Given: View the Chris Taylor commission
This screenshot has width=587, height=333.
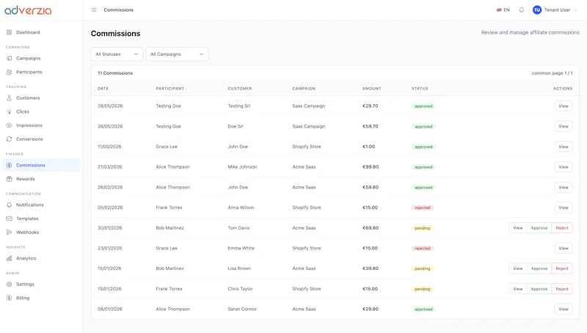Looking at the screenshot, I should pos(518,289).
